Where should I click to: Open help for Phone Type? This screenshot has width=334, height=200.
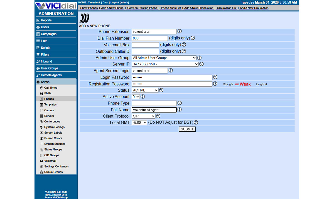click(x=180, y=103)
